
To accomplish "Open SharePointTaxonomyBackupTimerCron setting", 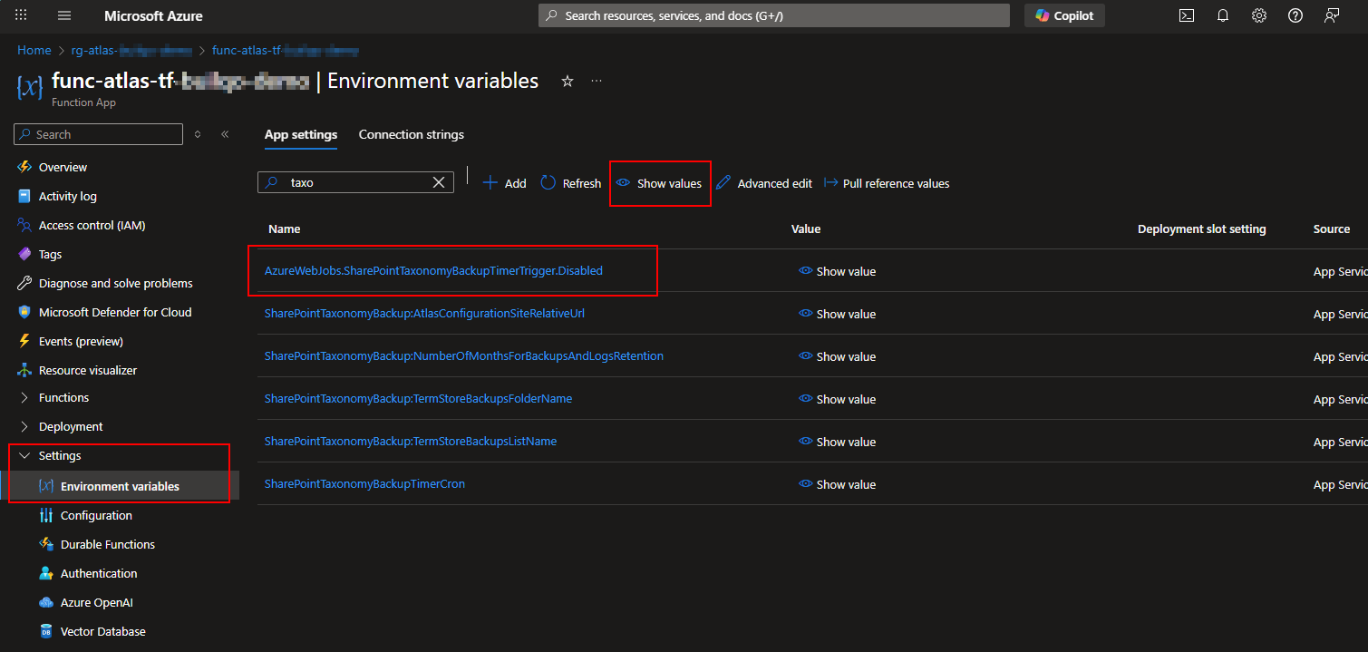I will [x=364, y=483].
